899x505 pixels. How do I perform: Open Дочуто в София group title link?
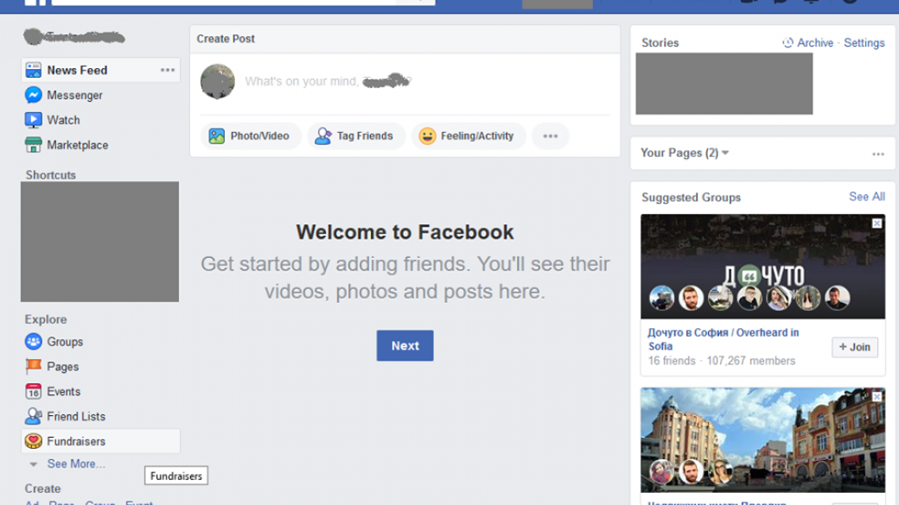point(723,339)
